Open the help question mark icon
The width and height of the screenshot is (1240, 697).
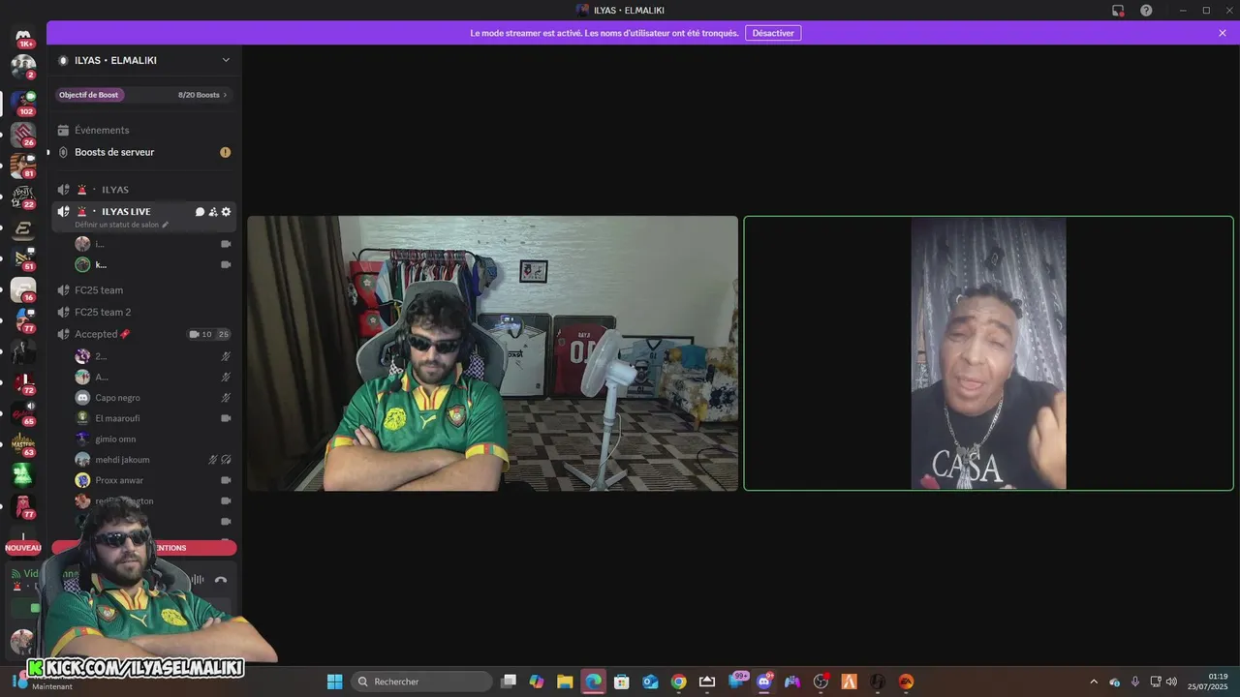[1146, 10]
